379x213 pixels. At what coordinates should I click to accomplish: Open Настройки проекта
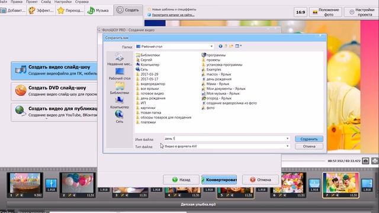click(x=361, y=12)
